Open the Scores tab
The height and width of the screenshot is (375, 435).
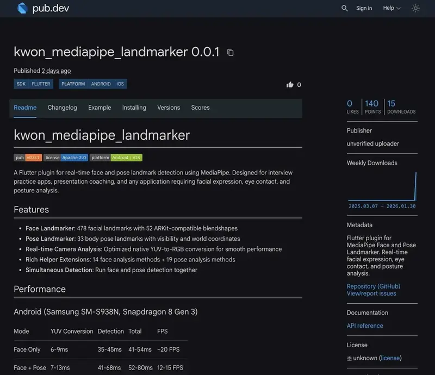[x=200, y=108]
